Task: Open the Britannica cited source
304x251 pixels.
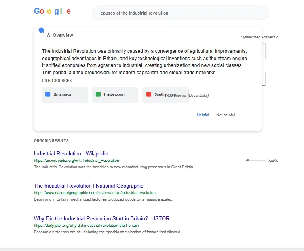Action: click(x=65, y=95)
